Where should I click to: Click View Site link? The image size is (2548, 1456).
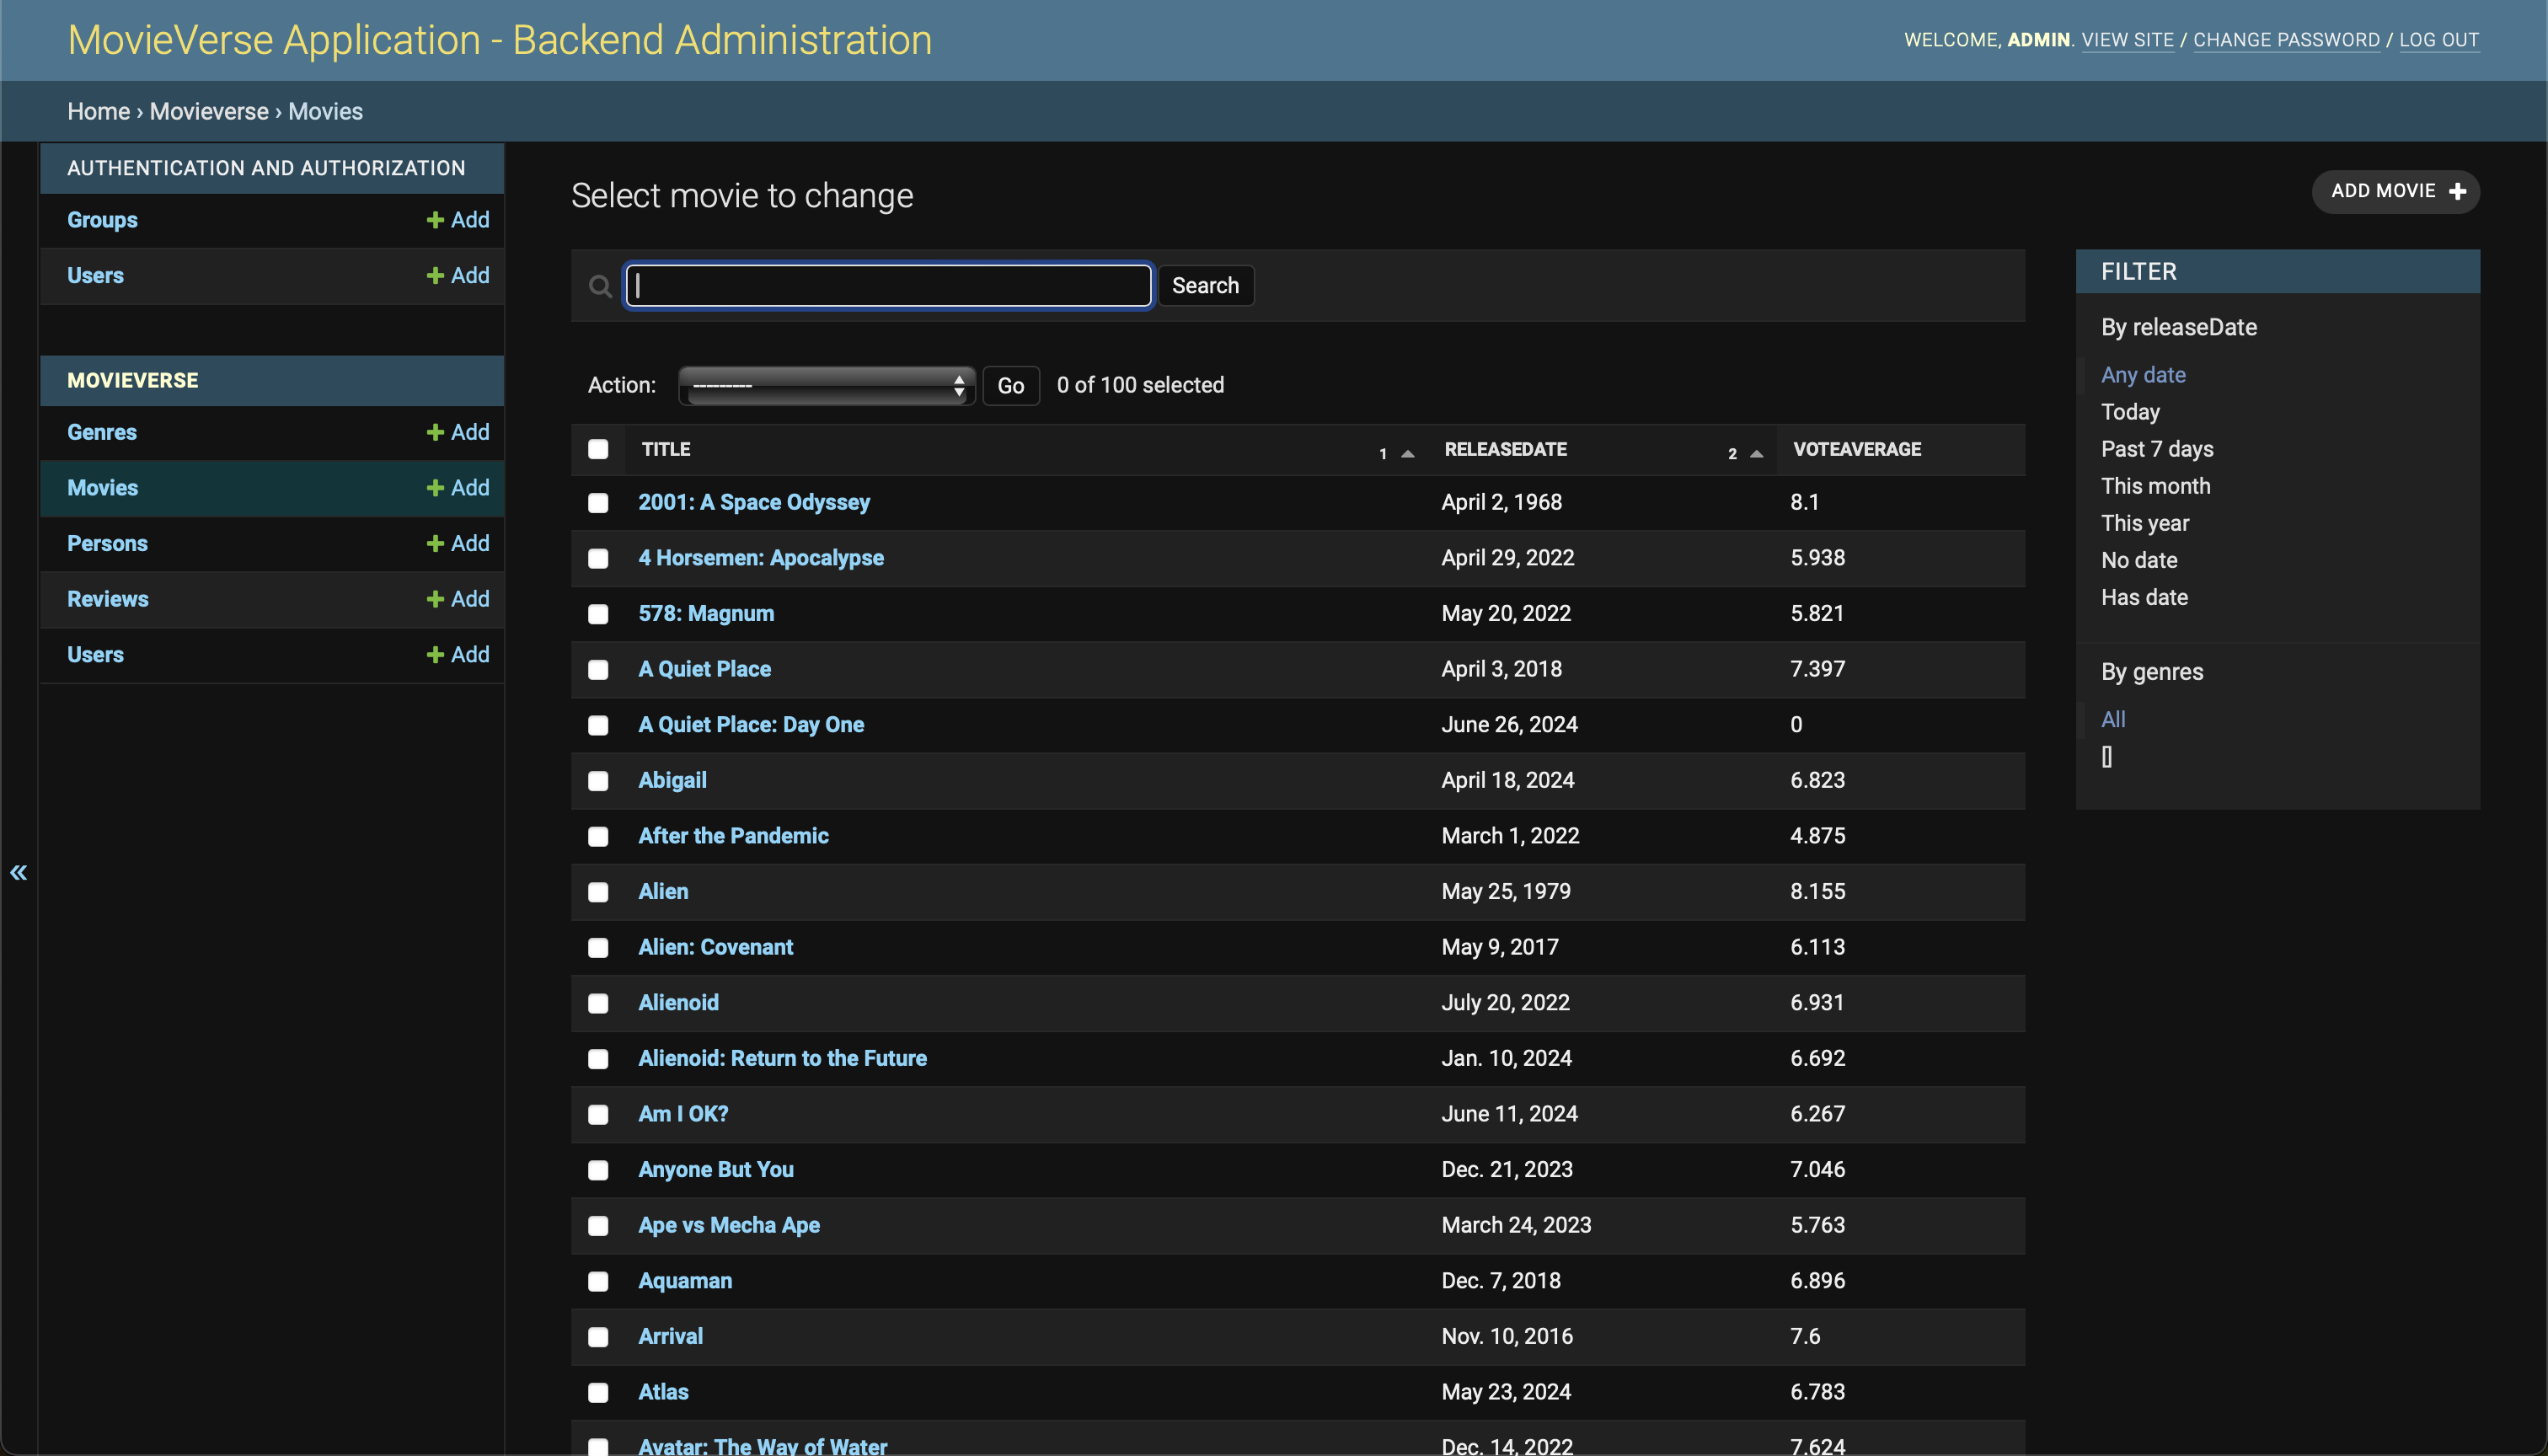click(x=2127, y=40)
